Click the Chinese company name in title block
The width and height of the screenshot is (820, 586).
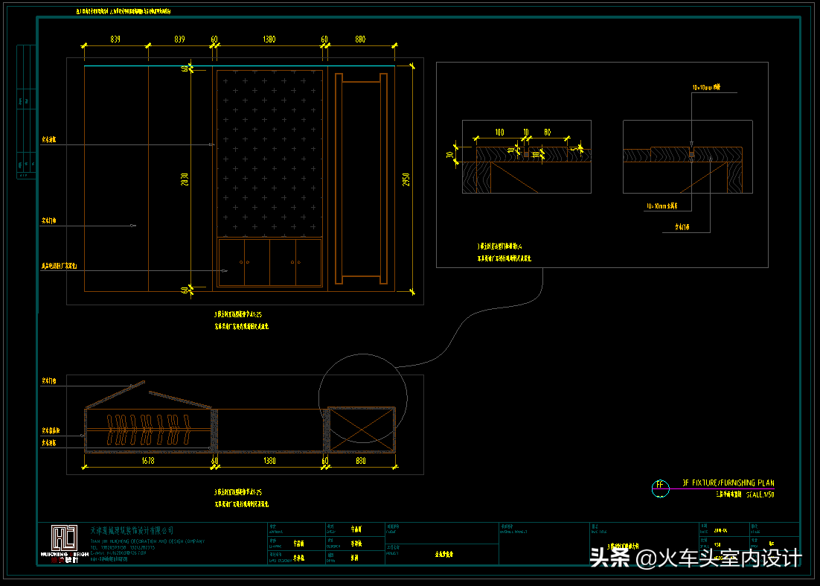(x=132, y=531)
